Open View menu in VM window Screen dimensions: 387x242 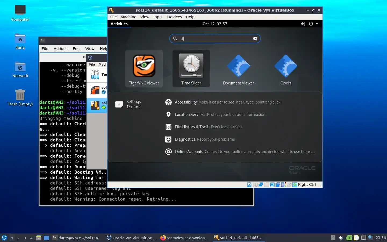click(145, 17)
